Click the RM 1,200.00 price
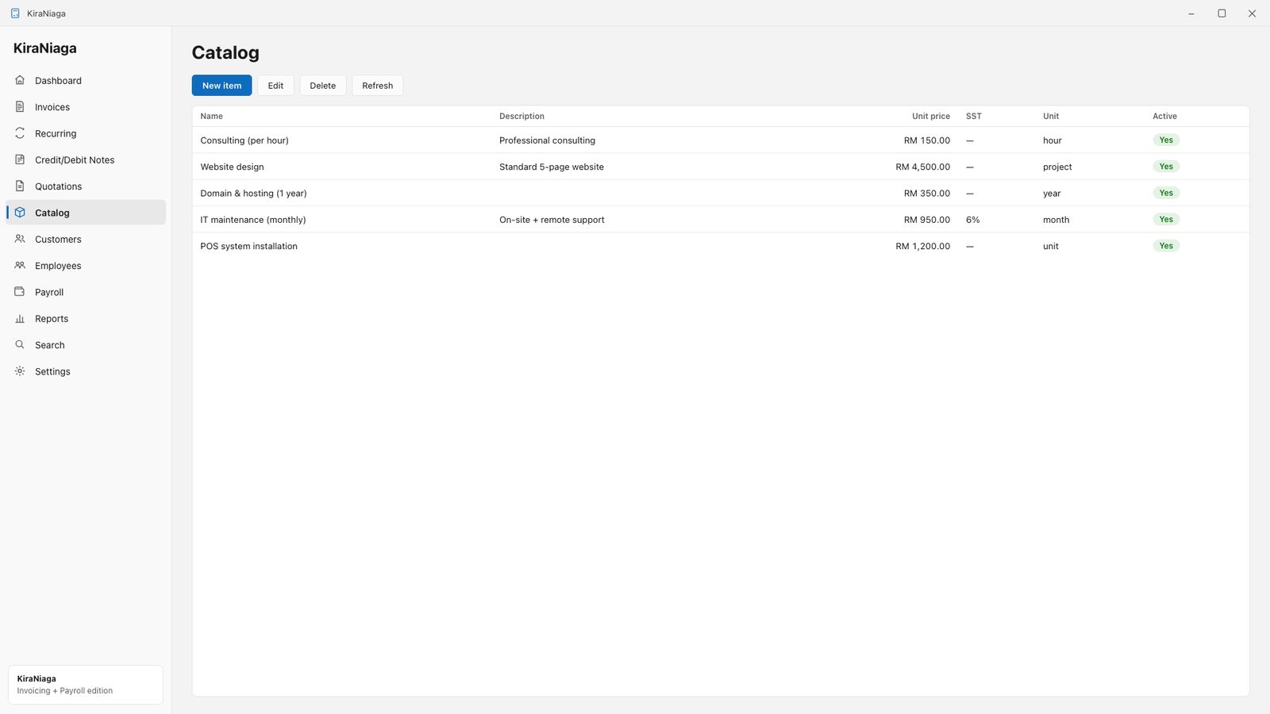This screenshot has height=714, width=1270. 922,246
